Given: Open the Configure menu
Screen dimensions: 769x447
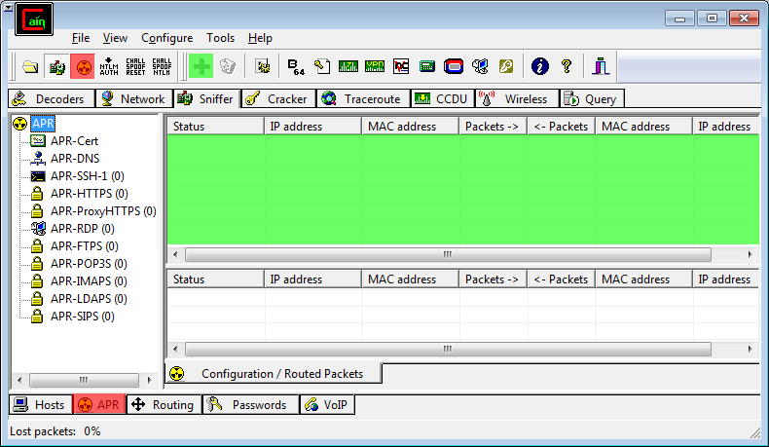Looking at the screenshot, I should click(x=166, y=38).
